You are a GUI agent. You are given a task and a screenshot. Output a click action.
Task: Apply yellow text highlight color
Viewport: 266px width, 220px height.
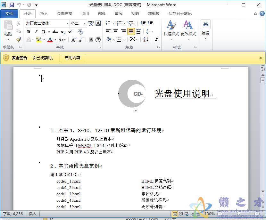pos(39,40)
